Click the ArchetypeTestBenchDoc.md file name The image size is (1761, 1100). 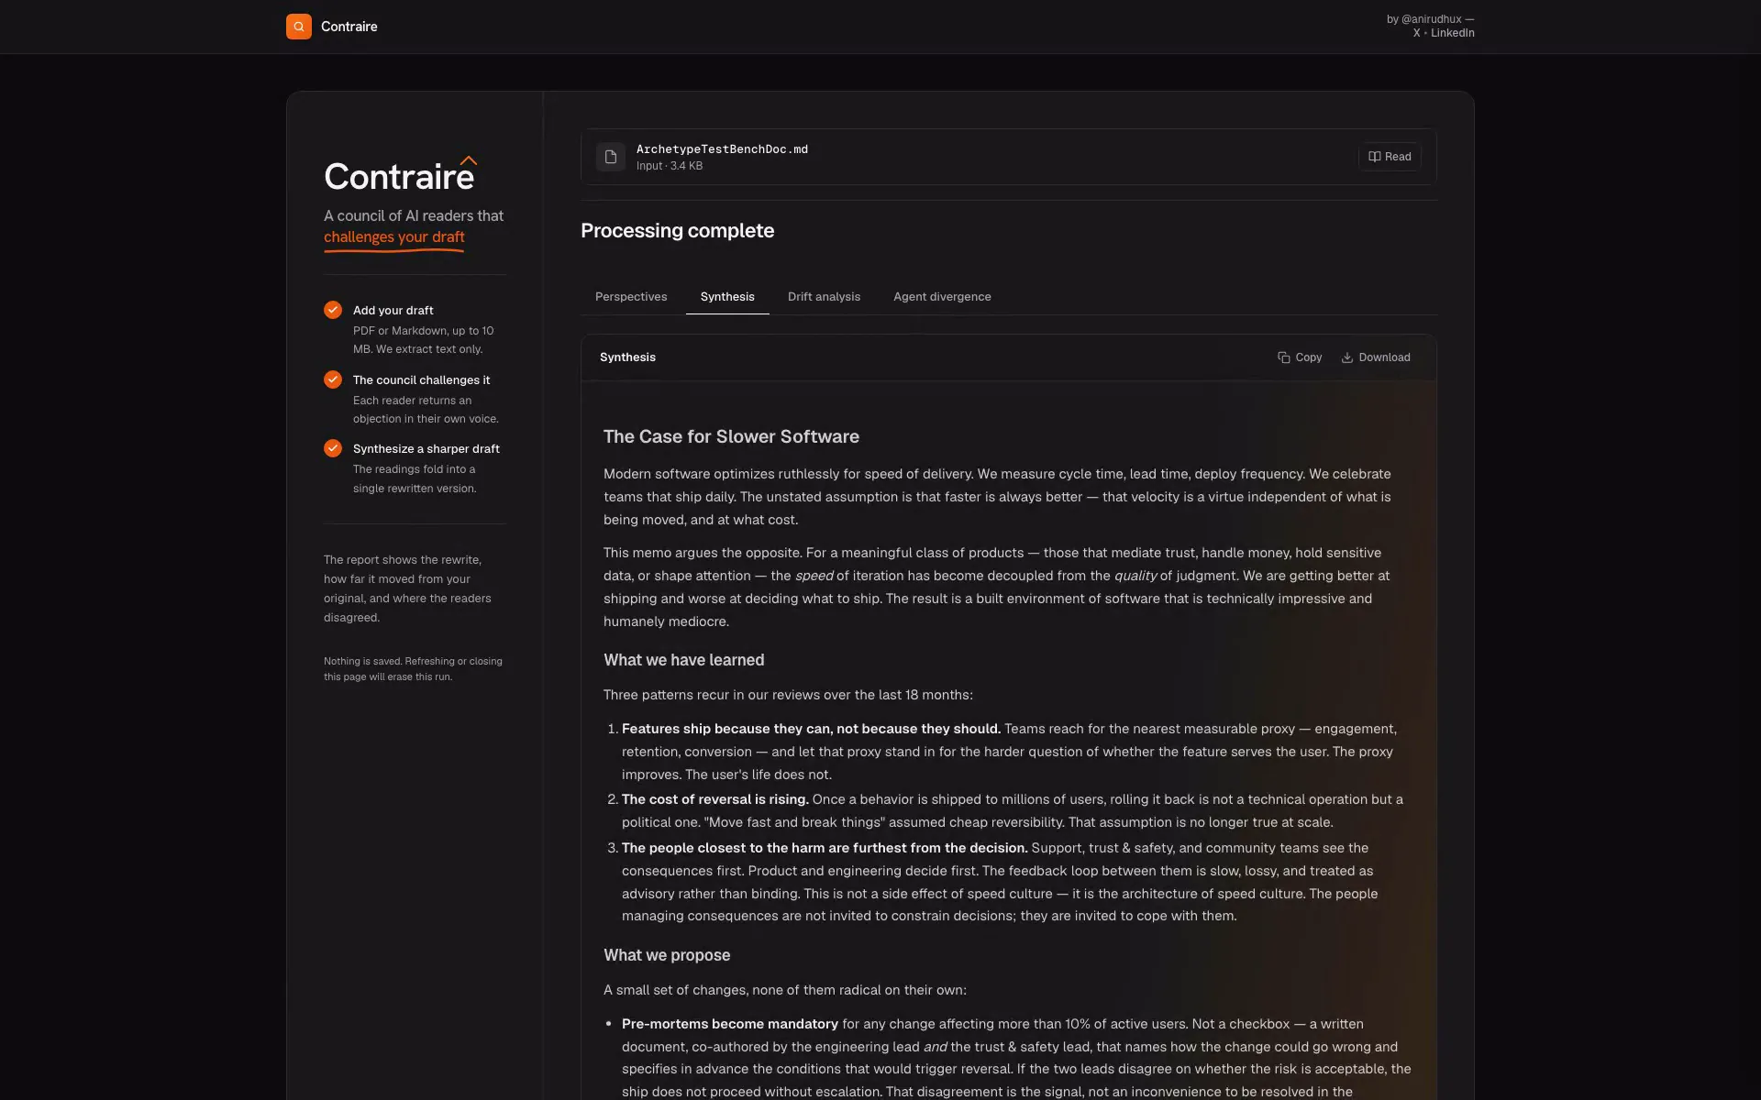(722, 149)
